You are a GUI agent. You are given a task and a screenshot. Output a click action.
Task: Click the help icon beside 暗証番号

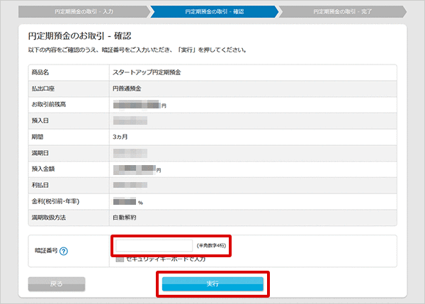click(64, 251)
